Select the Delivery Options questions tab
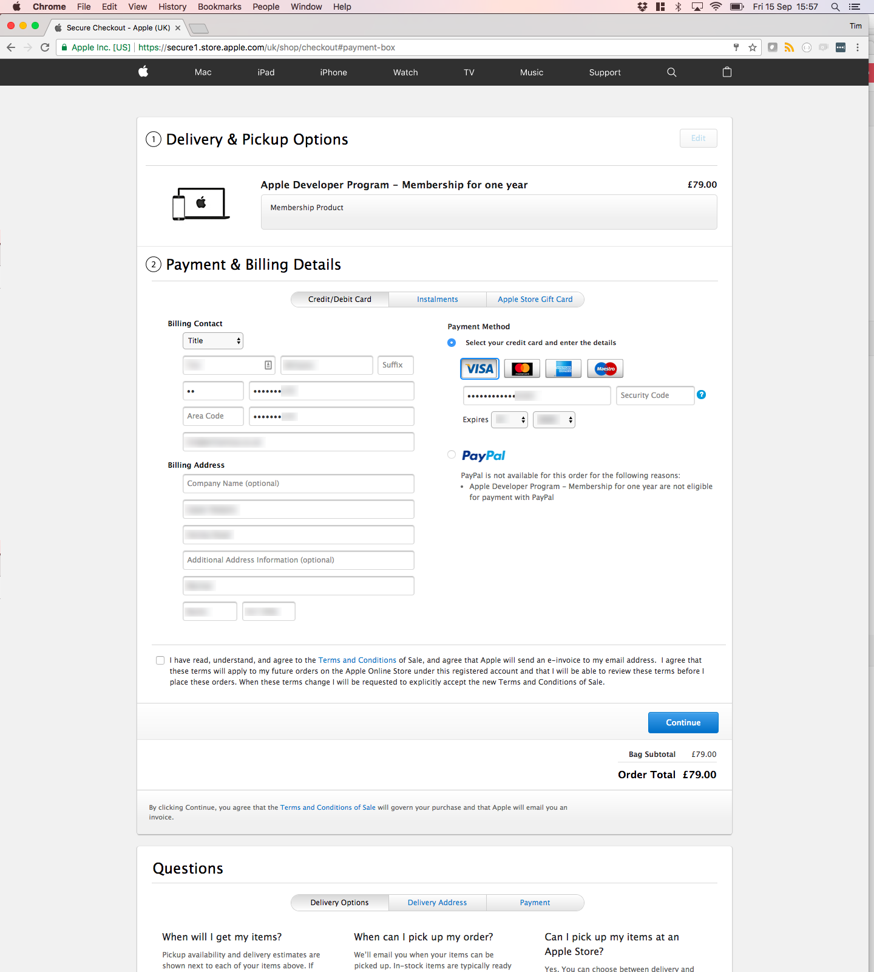 point(340,903)
